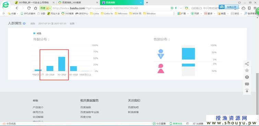Select the active 百度指数 tab
The height and width of the screenshot is (126, 259).
(122, 2)
